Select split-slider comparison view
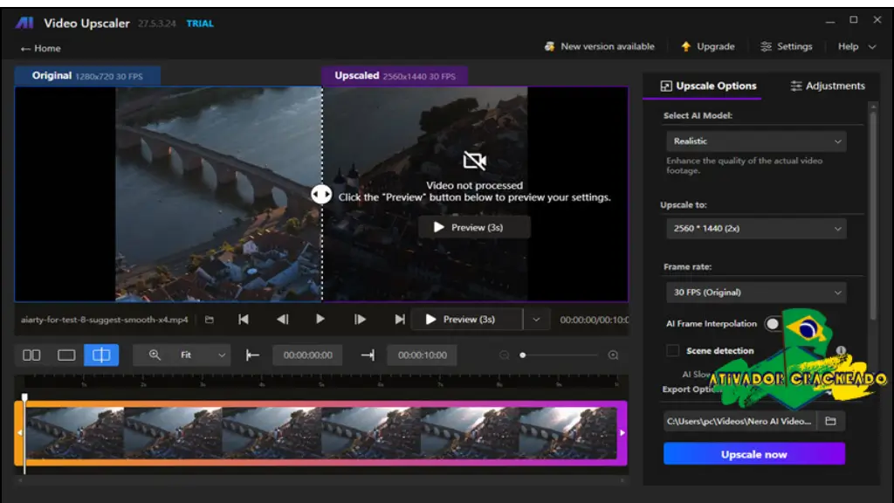 coord(101,355)
